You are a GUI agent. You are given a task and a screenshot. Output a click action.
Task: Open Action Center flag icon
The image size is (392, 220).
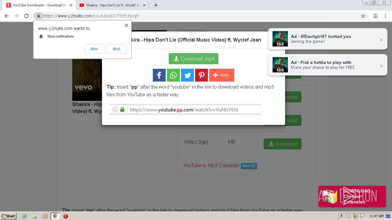(363, 216)
